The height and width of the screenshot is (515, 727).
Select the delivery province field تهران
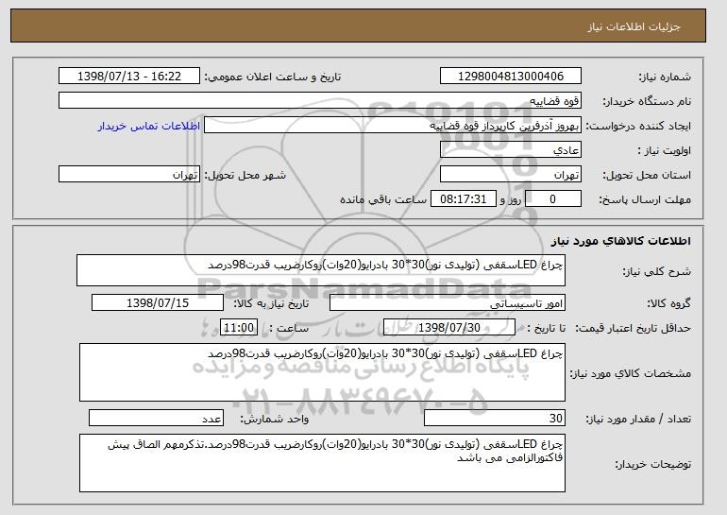[x=511, y=175]
